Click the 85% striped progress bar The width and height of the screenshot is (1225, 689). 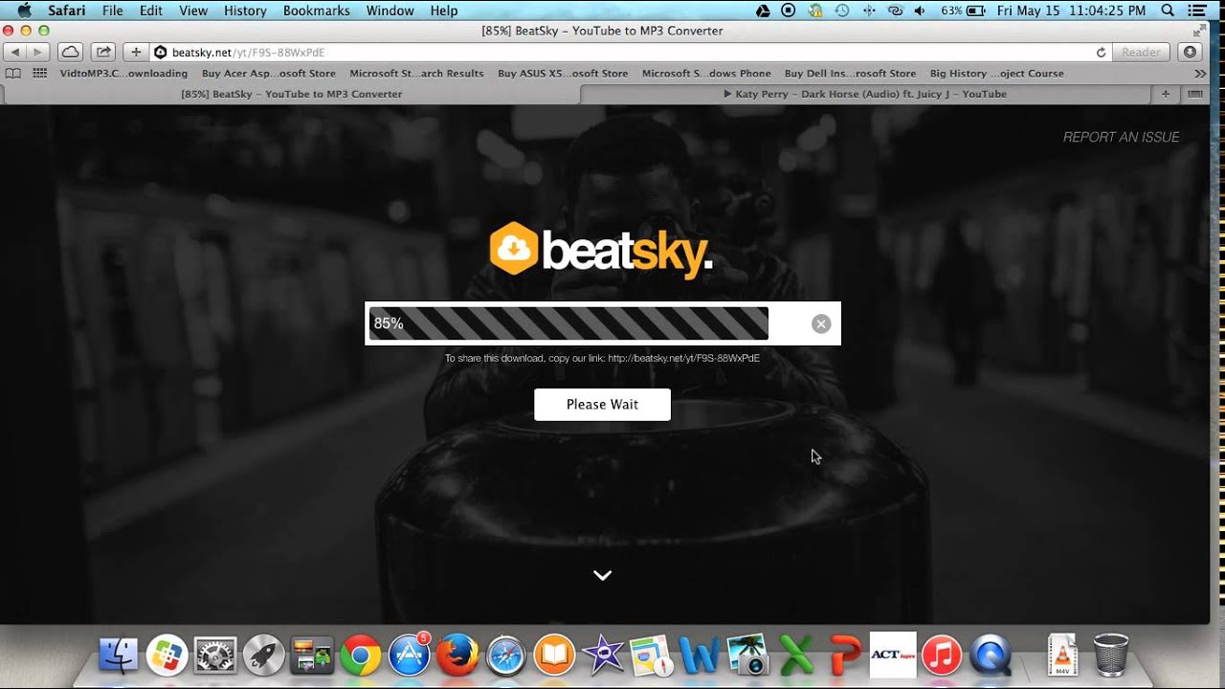pos(568,323)
